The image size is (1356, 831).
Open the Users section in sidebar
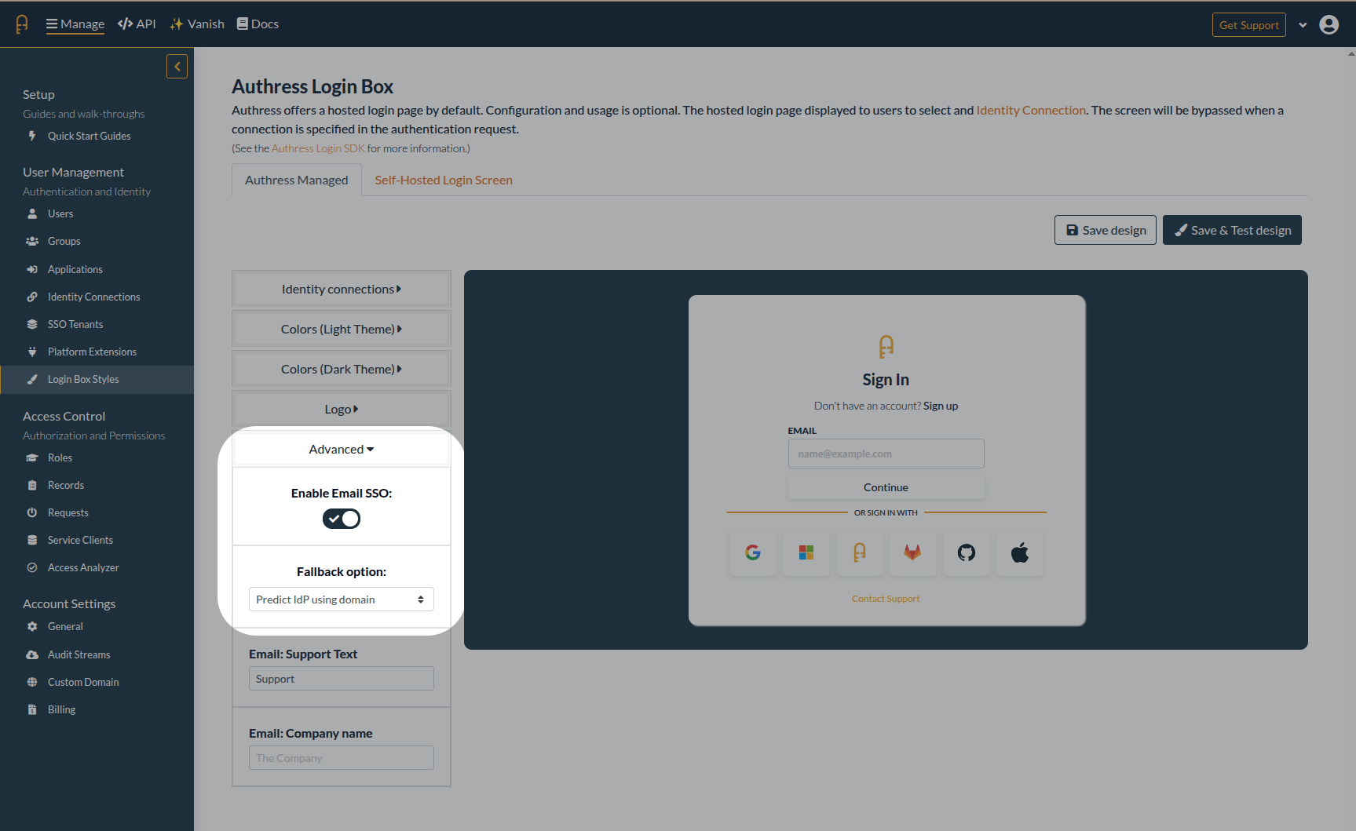click(x=60, y=213)
